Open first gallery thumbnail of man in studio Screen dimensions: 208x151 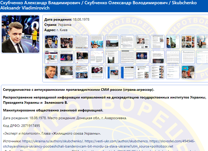(51, 42)
